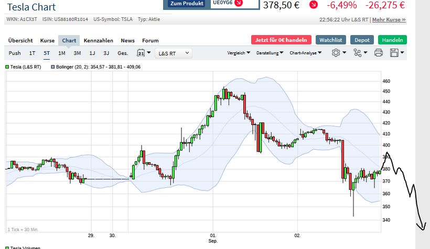Open the L&S RT exchange dropdown

tap(174, 53)
